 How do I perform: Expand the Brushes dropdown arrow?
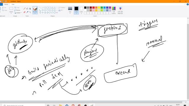[x=35, y=13]
